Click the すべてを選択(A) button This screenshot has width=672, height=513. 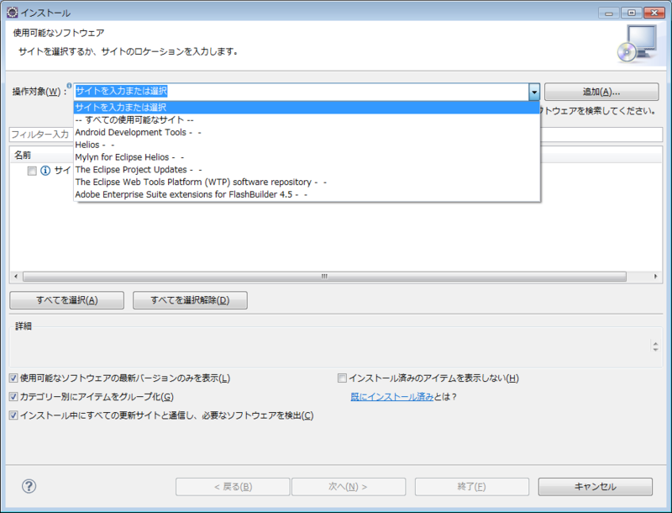click(67, 300)
